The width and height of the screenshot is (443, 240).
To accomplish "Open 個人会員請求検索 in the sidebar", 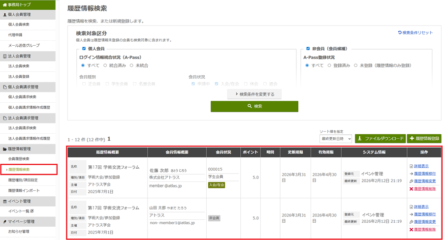I will point(22,97).
